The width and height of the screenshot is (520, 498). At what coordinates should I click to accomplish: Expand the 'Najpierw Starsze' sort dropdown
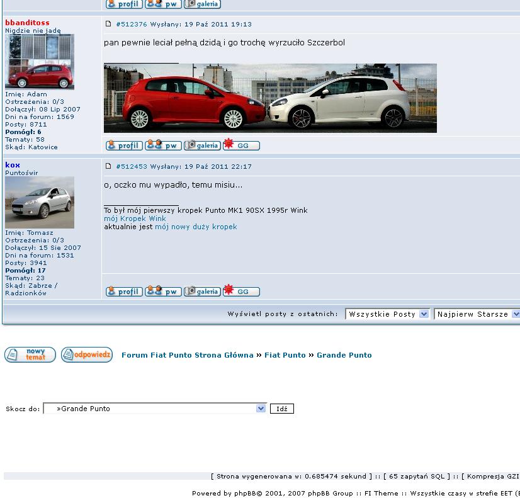tap(477, 314)
